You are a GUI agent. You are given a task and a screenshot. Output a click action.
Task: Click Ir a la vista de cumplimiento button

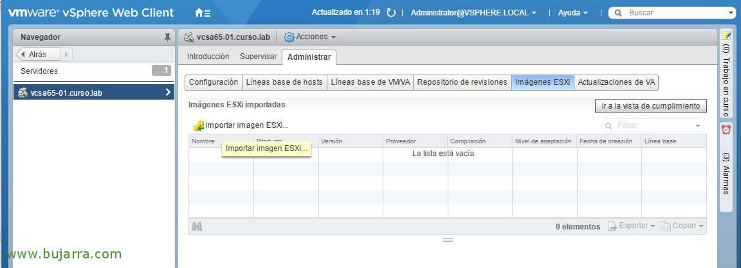[x=651, y=106]
